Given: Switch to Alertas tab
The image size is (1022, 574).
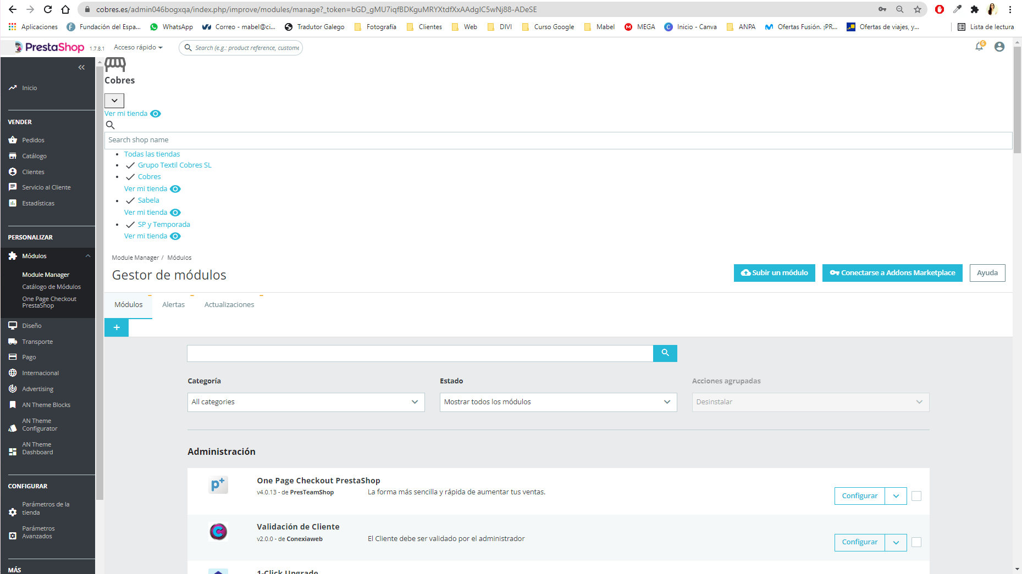Looking at the screenshot, I should coord(174,305).
